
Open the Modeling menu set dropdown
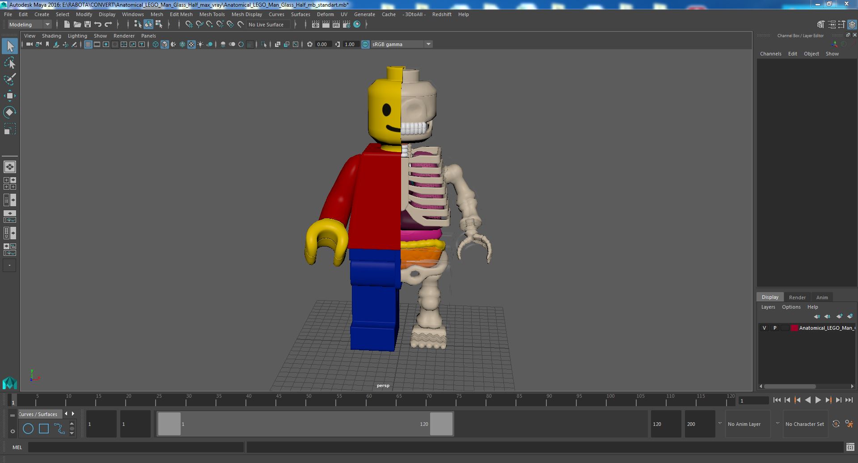[x=30, y=25]
